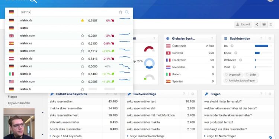This screenshot has height=139, width=279.
Task: Open settings gear of Suchintention card
Action: pos(270,39)
